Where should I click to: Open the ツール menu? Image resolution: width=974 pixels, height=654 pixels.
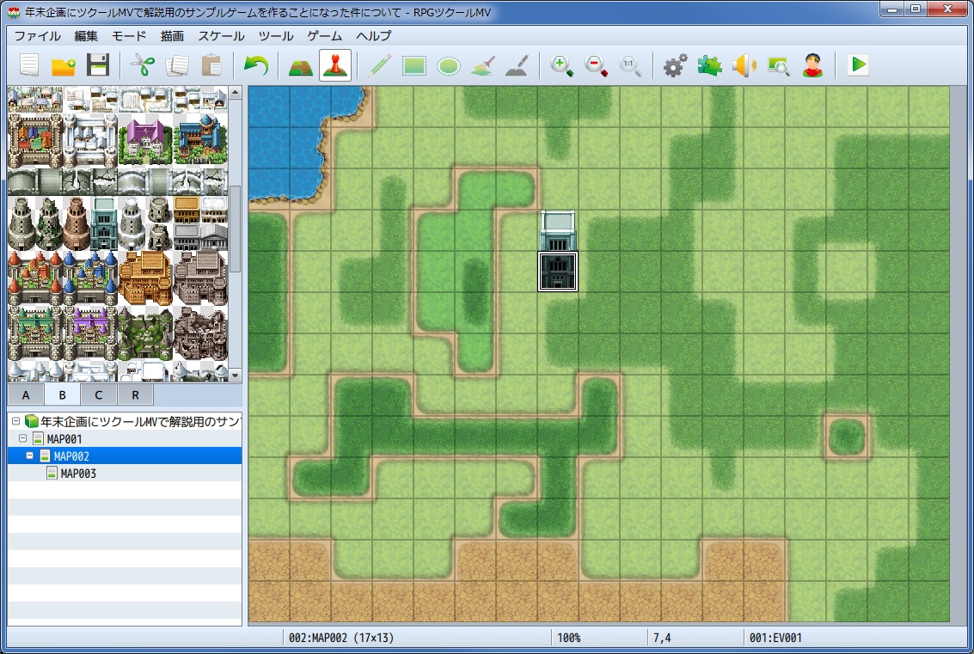(x=276, y=36)
